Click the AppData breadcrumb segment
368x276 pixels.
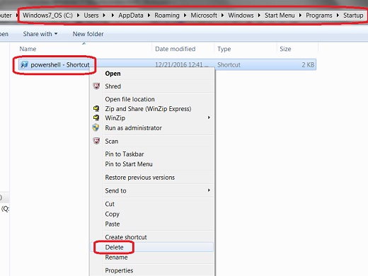coord(131,16)
